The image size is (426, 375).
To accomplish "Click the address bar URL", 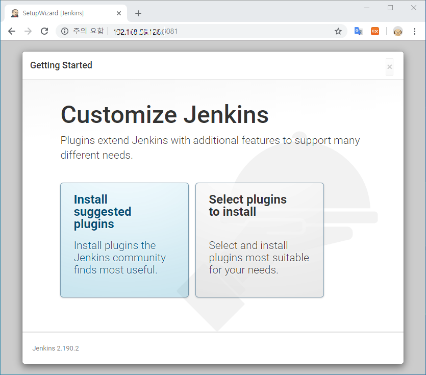I will coord(145,32).
